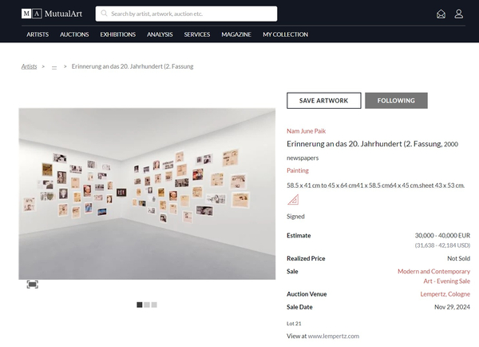Open the artwork gallery room image

145,193
